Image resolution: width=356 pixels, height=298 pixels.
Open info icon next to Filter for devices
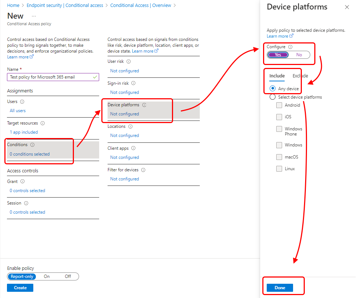pyautogui.click(x=143, y=170)
